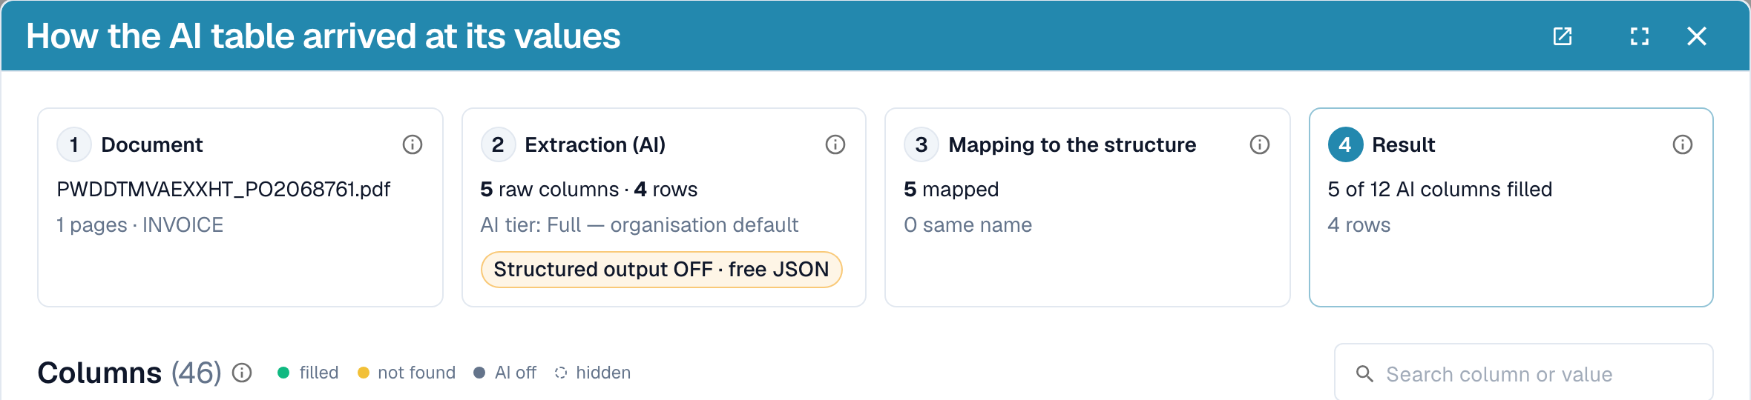Click the 4 rows text in Result card
The height and width of the screenshot is (400, 1751).
1359,225
